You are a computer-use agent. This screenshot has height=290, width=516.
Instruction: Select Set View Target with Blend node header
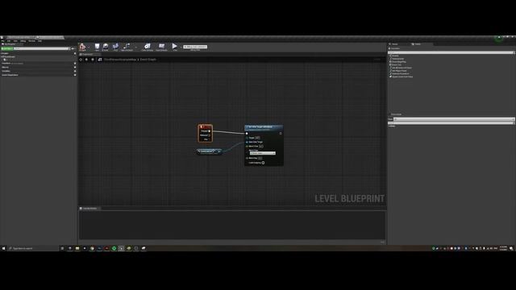[x=264, y=127]
